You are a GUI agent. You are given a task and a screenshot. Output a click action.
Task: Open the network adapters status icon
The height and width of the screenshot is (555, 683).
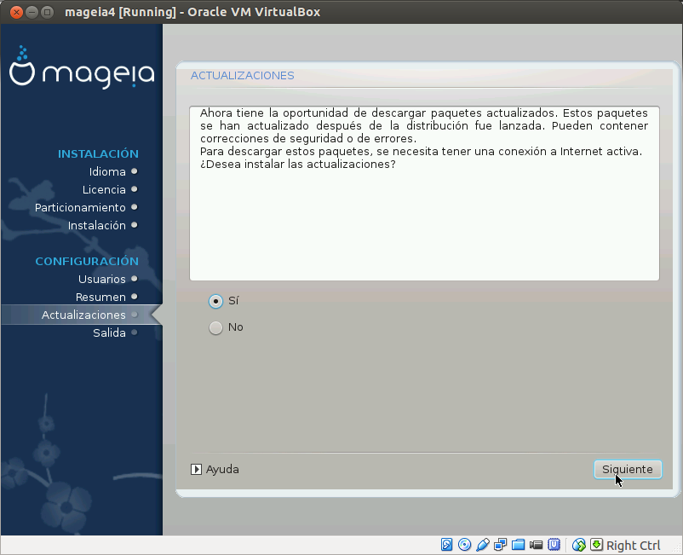pyautogui.click(x=501, y=544)
